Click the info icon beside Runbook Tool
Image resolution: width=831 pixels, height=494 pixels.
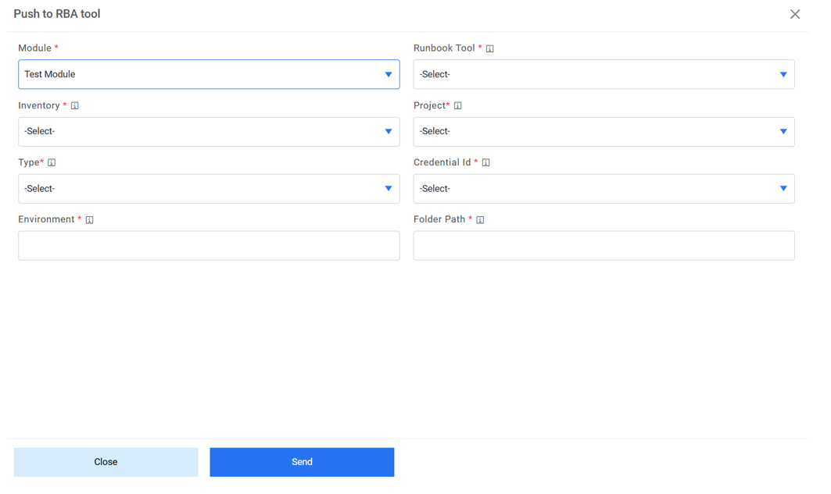click(490, 48)
